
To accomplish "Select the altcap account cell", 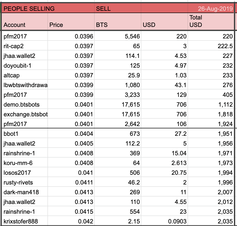I will pos(12,75).
